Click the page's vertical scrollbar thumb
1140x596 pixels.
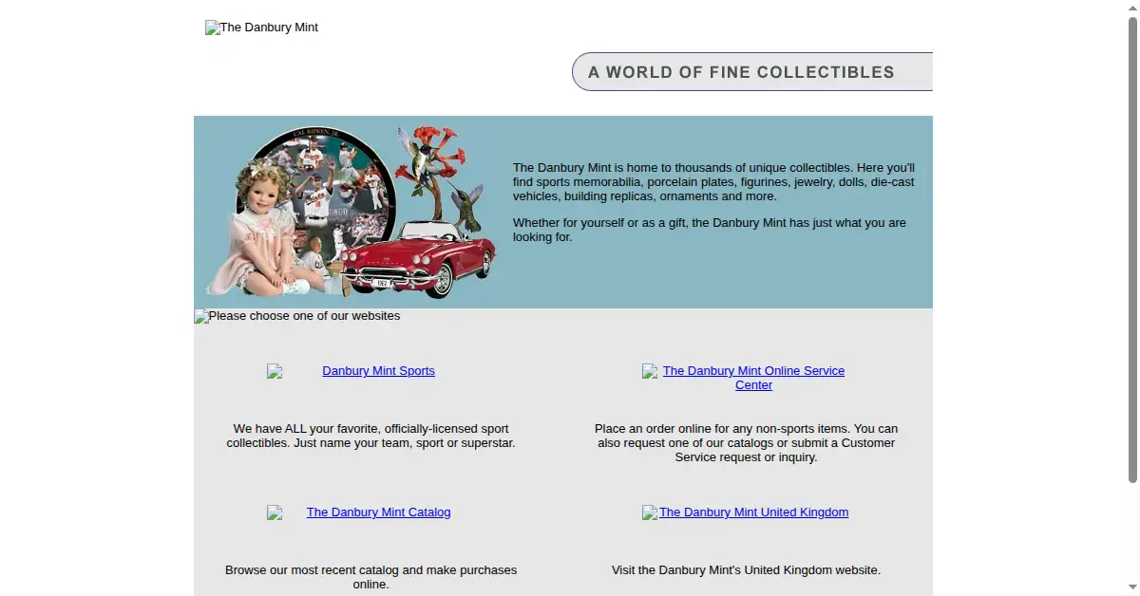tap(1131, 249)
